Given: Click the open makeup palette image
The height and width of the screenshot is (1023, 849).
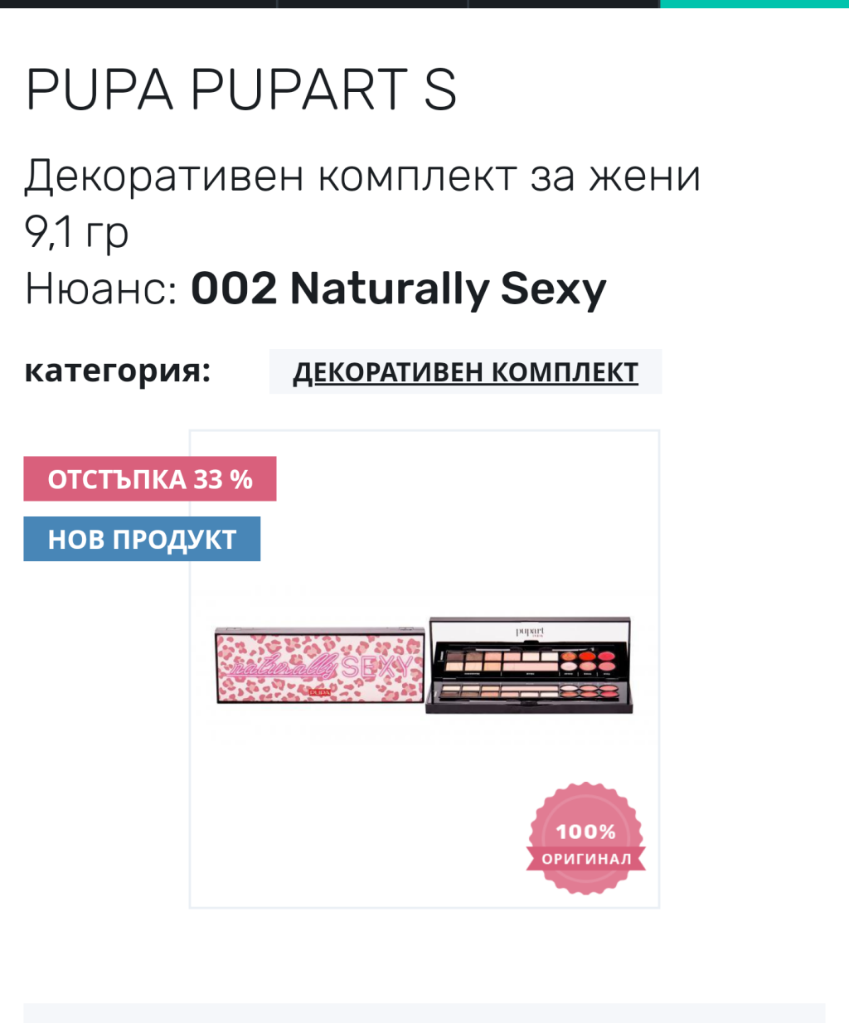Looking at the screenshot, I should pos(530,665).
